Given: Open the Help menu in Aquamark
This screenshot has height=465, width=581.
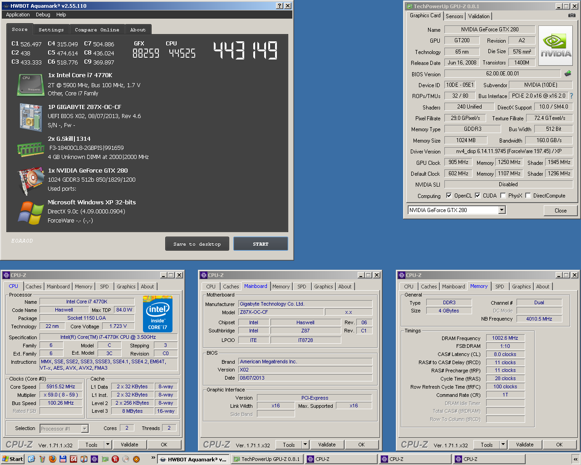Looking at the screenshot, I should (x=61, y=15).
